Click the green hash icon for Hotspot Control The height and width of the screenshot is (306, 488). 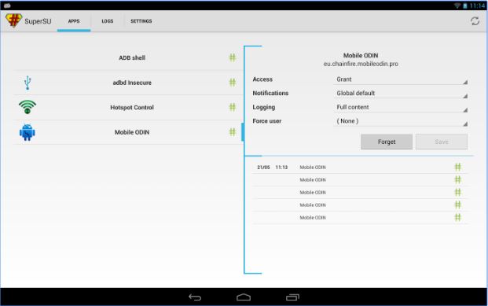coord(233,107)
